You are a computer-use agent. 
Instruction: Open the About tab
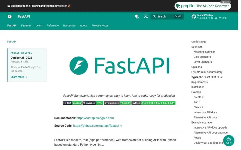[83, 25]
